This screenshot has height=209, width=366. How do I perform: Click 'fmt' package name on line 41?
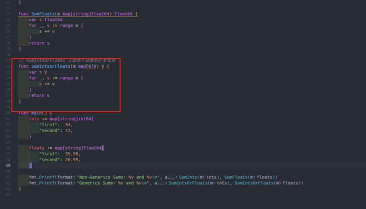tap(32, 177)
